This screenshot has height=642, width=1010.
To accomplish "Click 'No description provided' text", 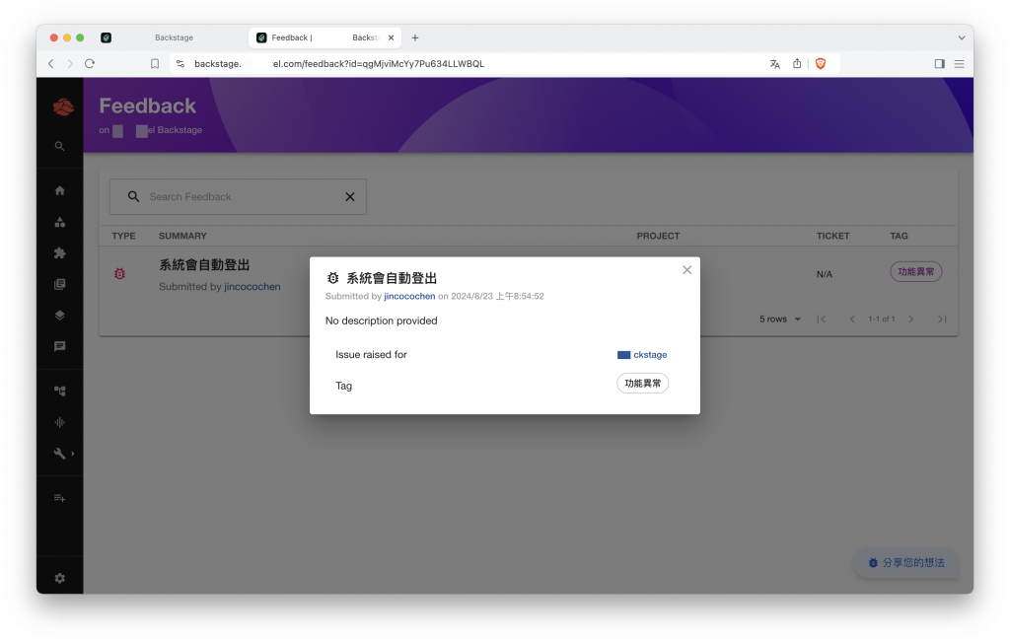I will click(x=382, y=321).
